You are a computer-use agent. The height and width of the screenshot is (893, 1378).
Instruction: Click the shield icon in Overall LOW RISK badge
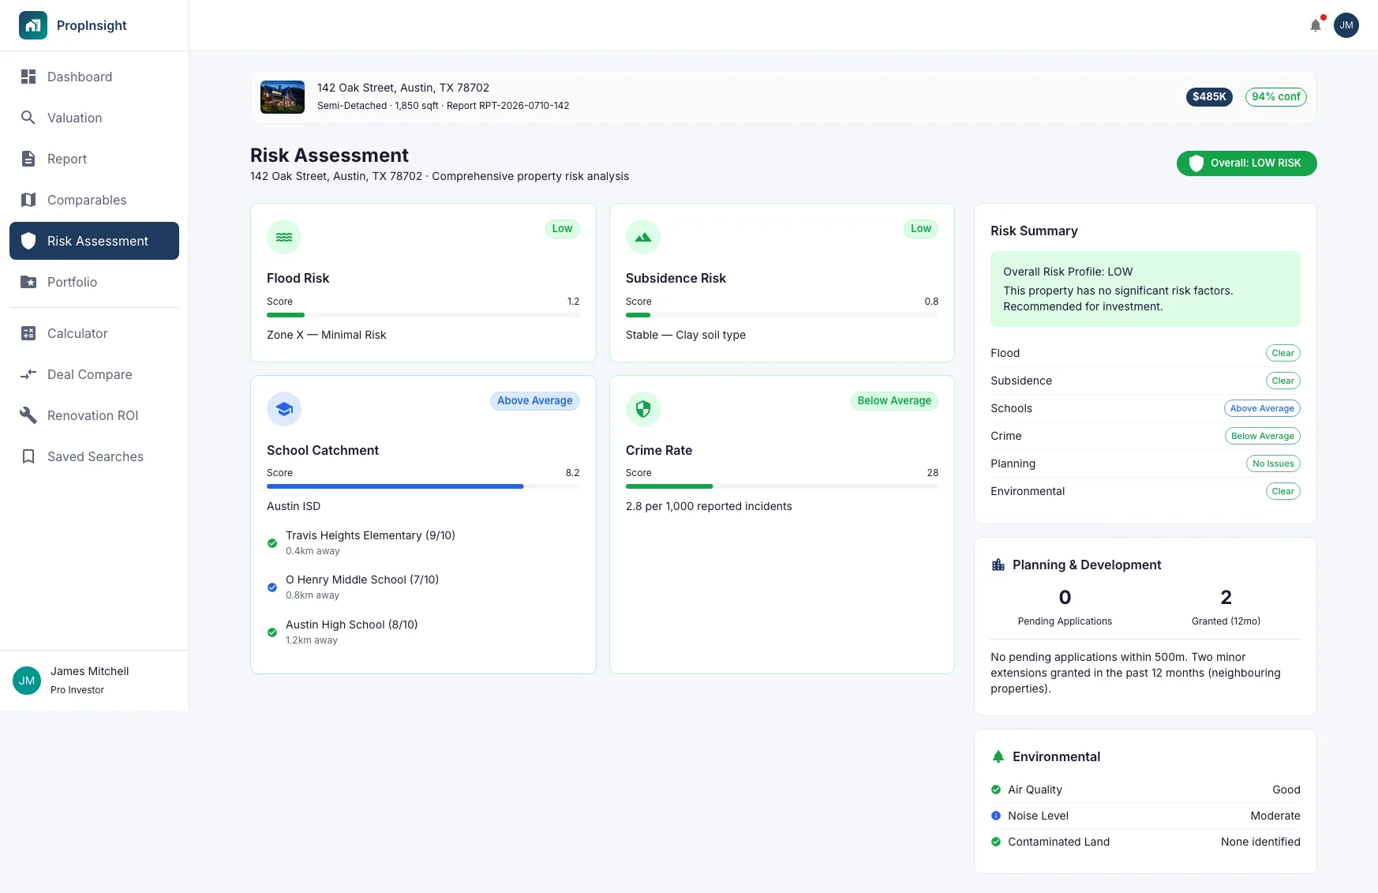pos(1196,163)
